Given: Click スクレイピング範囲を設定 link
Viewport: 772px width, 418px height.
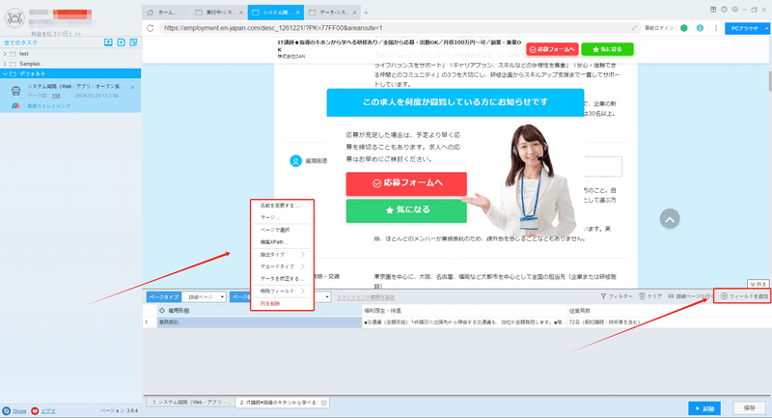Looking at the screenshot, I should pos(366,297).
